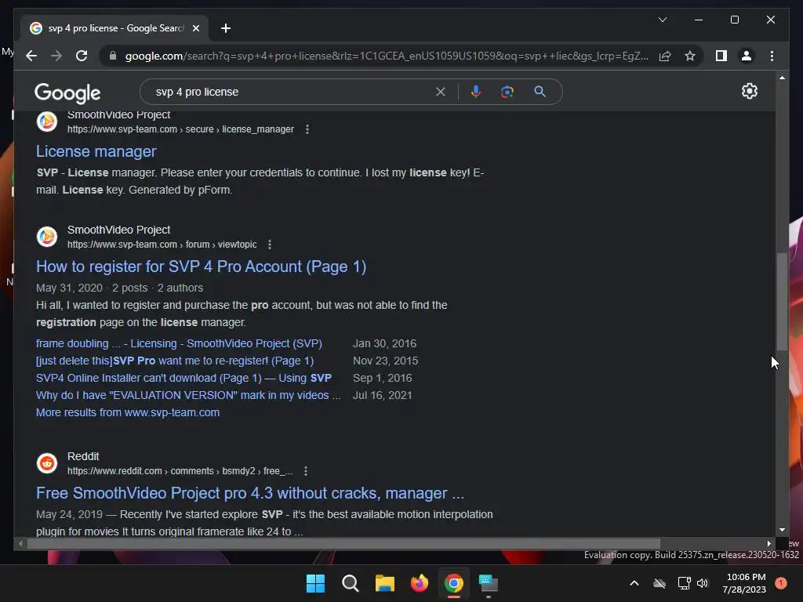803x602 pixels.
Task: Click scrollbar up arrow
Action: point(782,78)
